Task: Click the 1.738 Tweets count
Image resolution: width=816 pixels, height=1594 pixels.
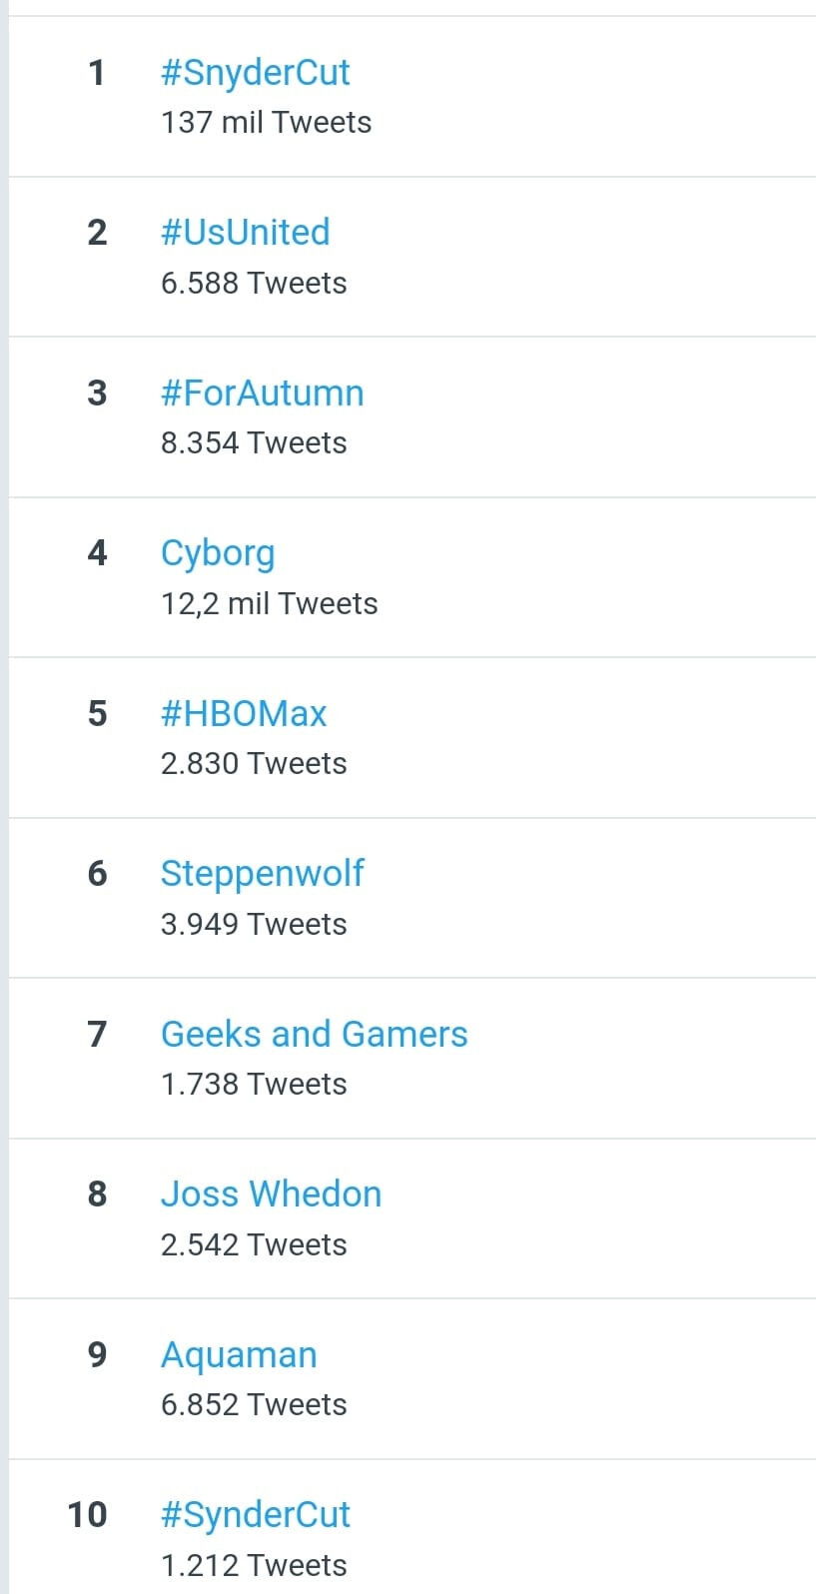Action: (x=254, y=1085)
